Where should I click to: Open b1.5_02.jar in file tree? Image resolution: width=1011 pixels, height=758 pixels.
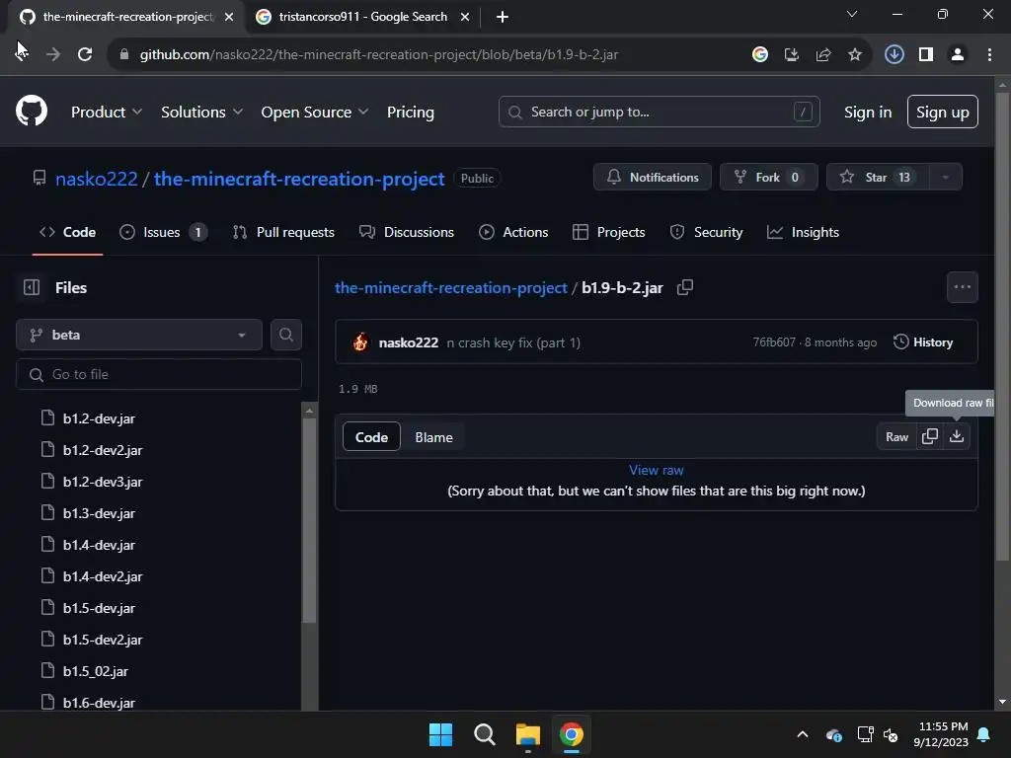96,671
